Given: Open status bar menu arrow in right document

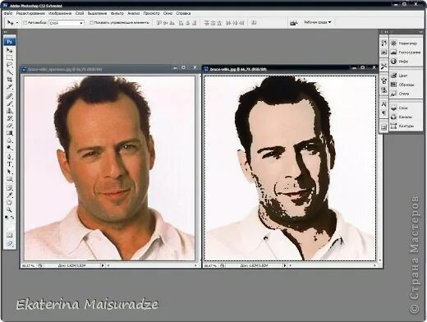Looking at the screenshot, I should 285,265.
